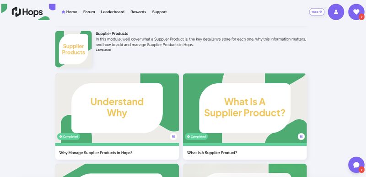This screenshot has height=177, width=366.
Task: Go to the Forum menu
Action: (89, 12)
